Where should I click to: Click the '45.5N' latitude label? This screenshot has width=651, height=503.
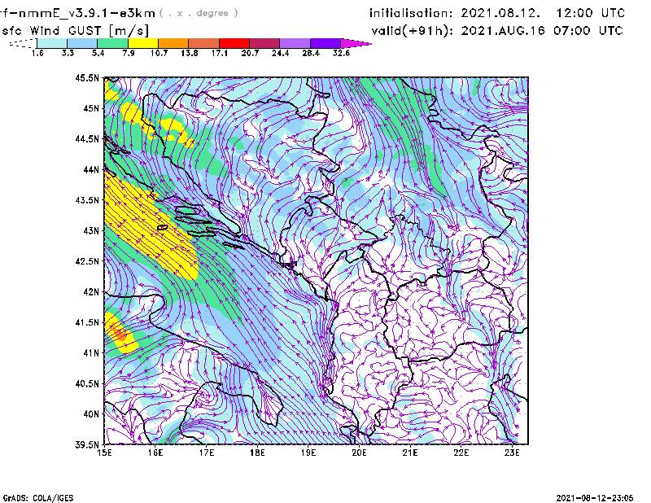coord(87,77)
